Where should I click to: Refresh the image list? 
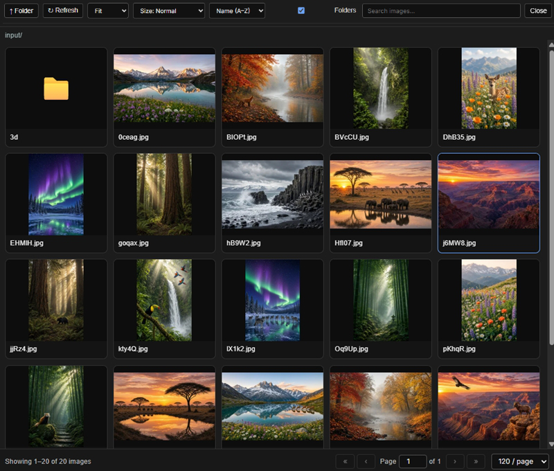click(63, 10)
